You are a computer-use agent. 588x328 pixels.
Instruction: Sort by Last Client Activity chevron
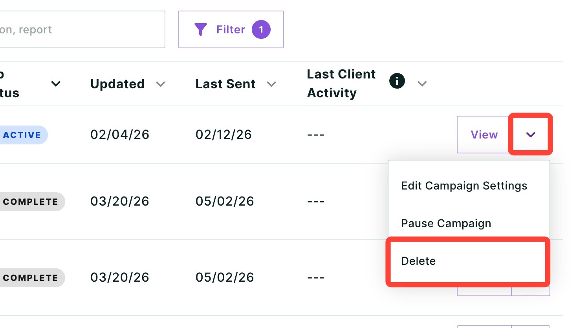click(x=422, y=84)
